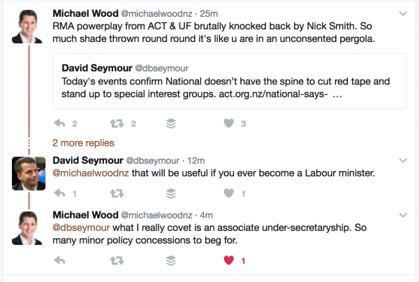Open options chevron on first Michael Wood tweet
Image resolution: width=419 pixels, height=282 pixels.
tap(403, 14)
